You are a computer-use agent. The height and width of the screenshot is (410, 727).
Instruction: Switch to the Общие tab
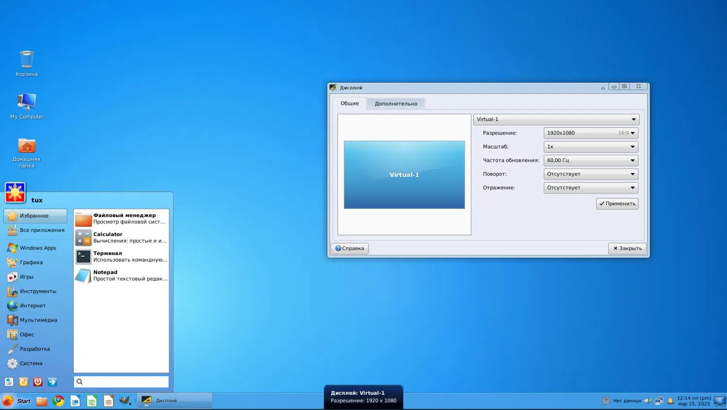[349, 103]
